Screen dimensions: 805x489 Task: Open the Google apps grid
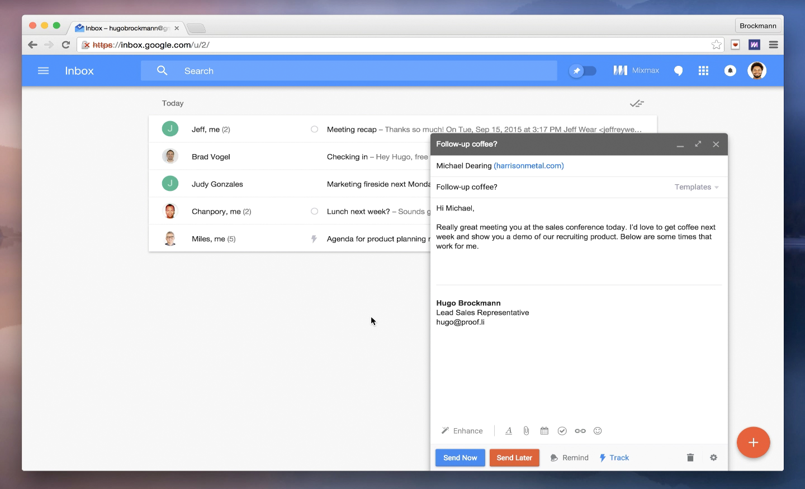[x=703, y=71]
